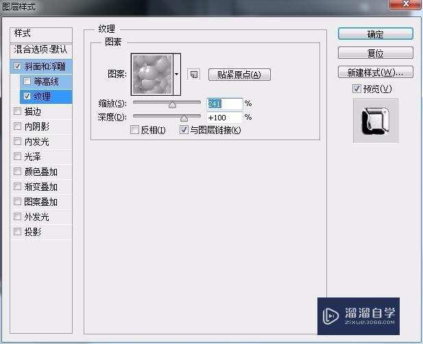Enable the 渐变叠加 gradient overlay checkbox
This screenshot has height=344, width=423.
click(18, 187)
